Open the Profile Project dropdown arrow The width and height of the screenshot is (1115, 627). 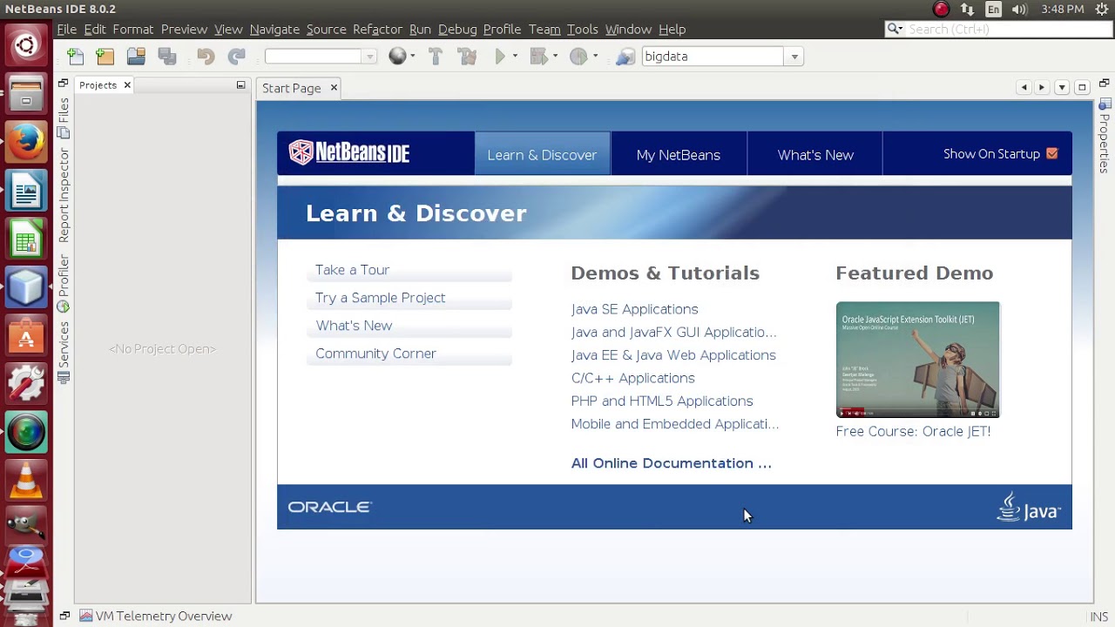595,57
